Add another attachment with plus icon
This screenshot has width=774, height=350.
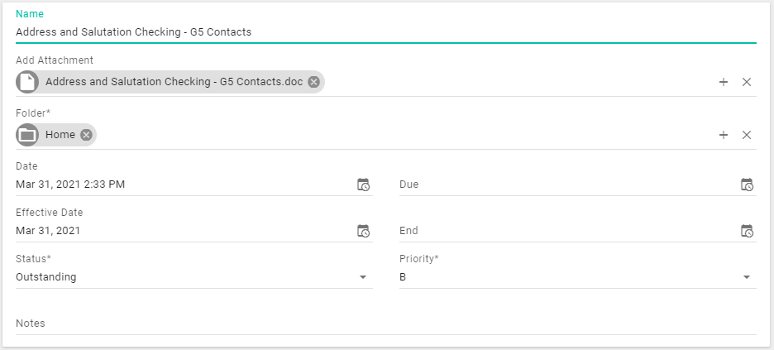(x=724, y=82)
